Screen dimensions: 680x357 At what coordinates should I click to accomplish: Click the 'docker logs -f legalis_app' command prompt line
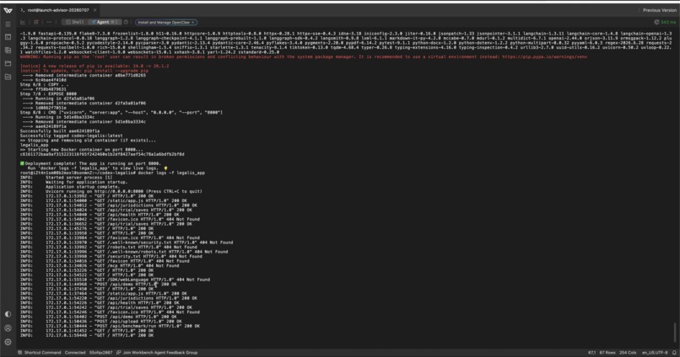pos(112,173)
